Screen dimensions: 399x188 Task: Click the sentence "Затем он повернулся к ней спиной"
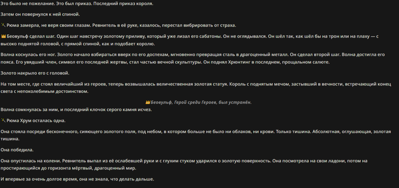pyautogui.click(x=40, y=14)
